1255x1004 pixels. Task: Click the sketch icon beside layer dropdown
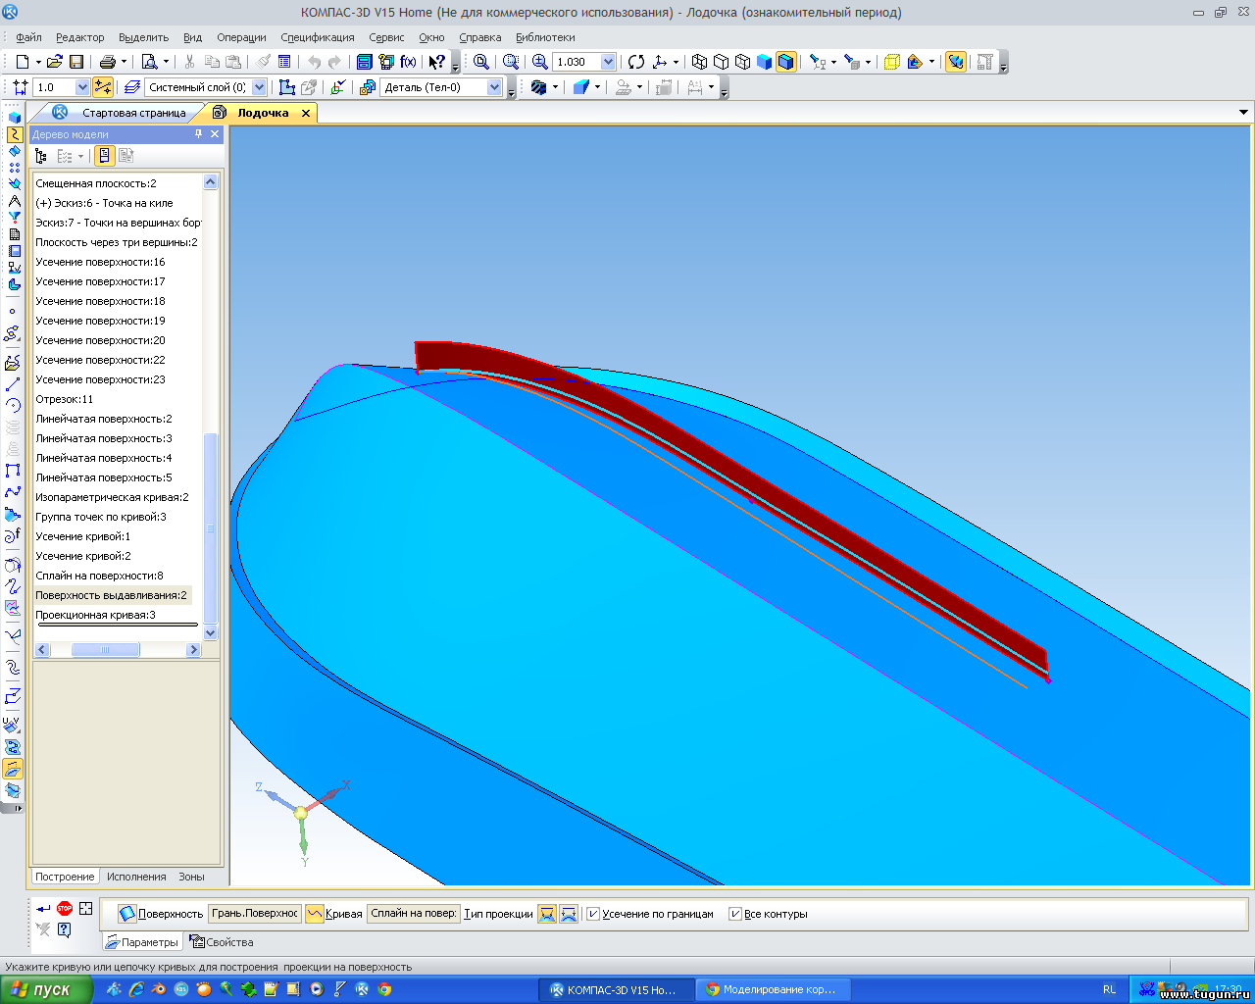point(287,87)
